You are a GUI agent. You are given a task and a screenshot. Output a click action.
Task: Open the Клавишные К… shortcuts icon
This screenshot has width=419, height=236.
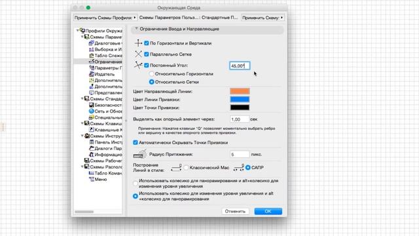[x=91, y=130]
